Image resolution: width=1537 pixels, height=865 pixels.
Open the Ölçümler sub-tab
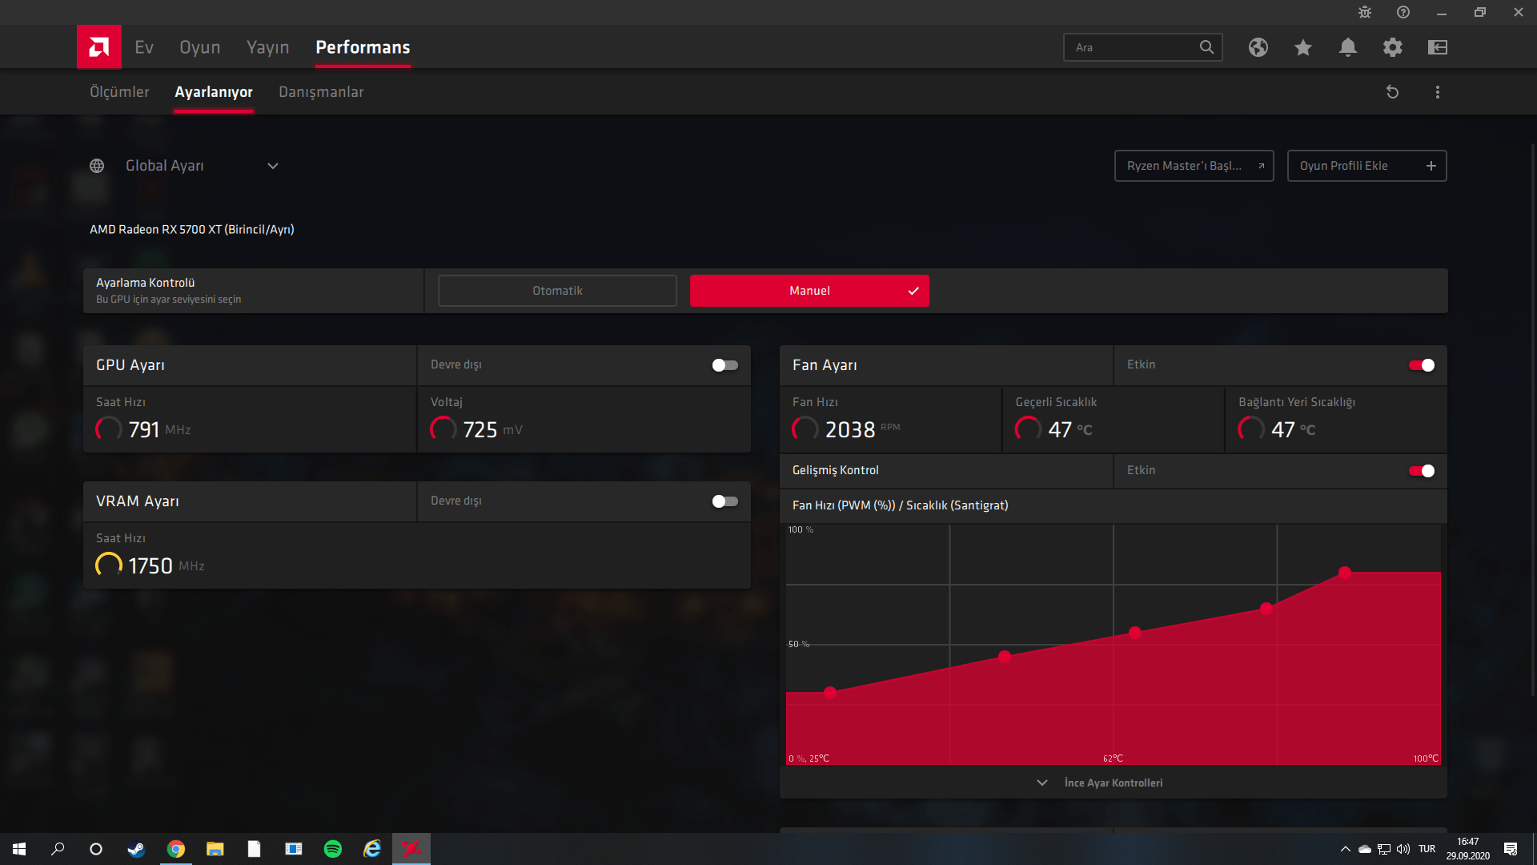[119, 92]
